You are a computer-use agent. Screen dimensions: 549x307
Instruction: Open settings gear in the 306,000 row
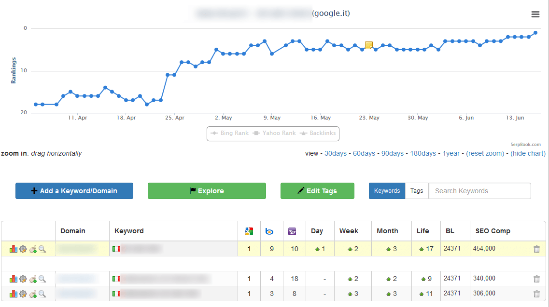click(x=23, y=294)
